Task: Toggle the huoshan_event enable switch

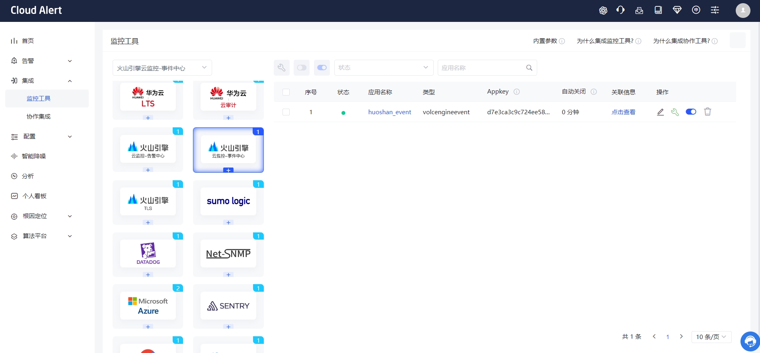Action: (x=691, y=112)
